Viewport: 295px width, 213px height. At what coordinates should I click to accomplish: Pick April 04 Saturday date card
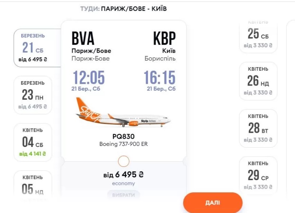[x=33, y=142]
